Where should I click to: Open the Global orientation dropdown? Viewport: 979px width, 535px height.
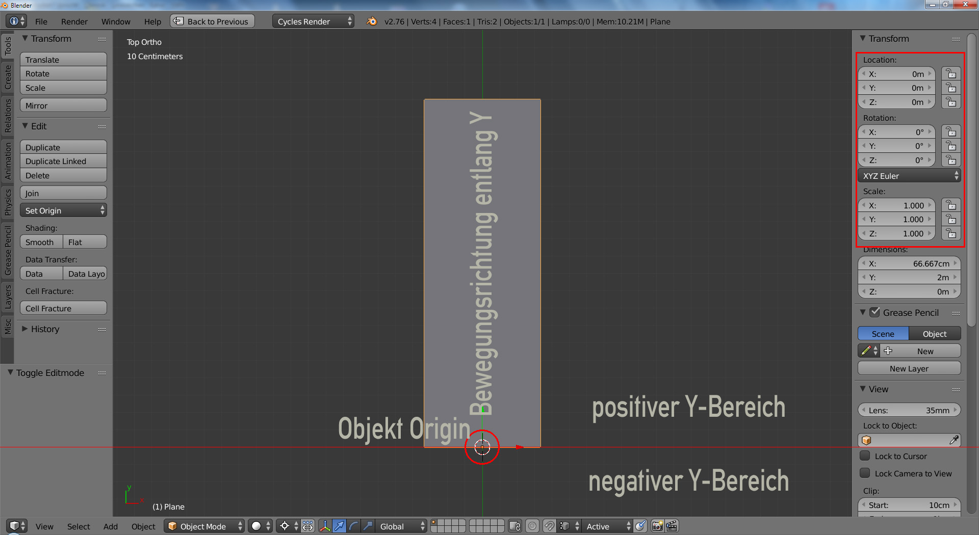pyautogui.click(x=401, y=526)
